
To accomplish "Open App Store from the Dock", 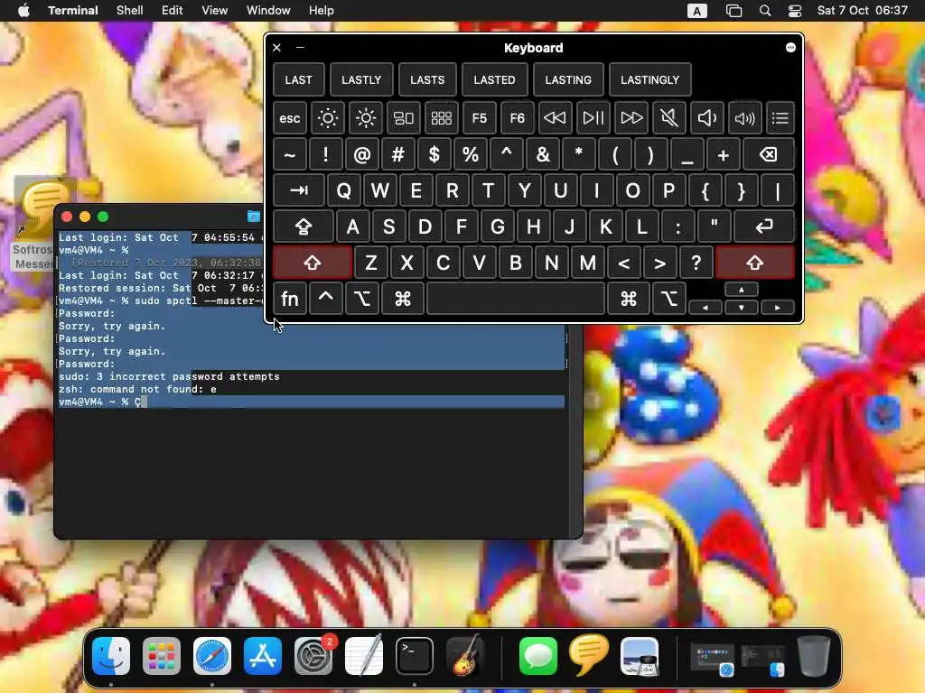I will (263, 656).
